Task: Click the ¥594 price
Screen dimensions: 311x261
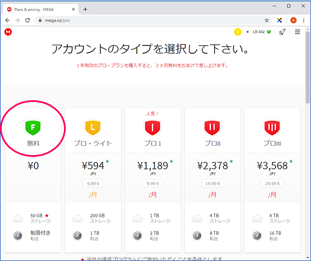Action: [93, 166]
